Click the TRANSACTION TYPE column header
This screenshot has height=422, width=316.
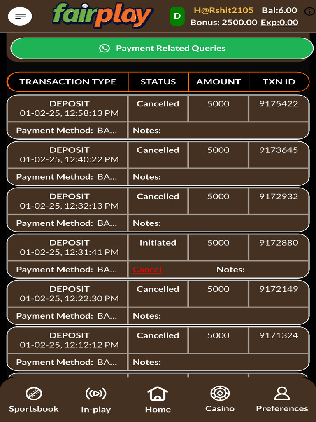[68, 82]
